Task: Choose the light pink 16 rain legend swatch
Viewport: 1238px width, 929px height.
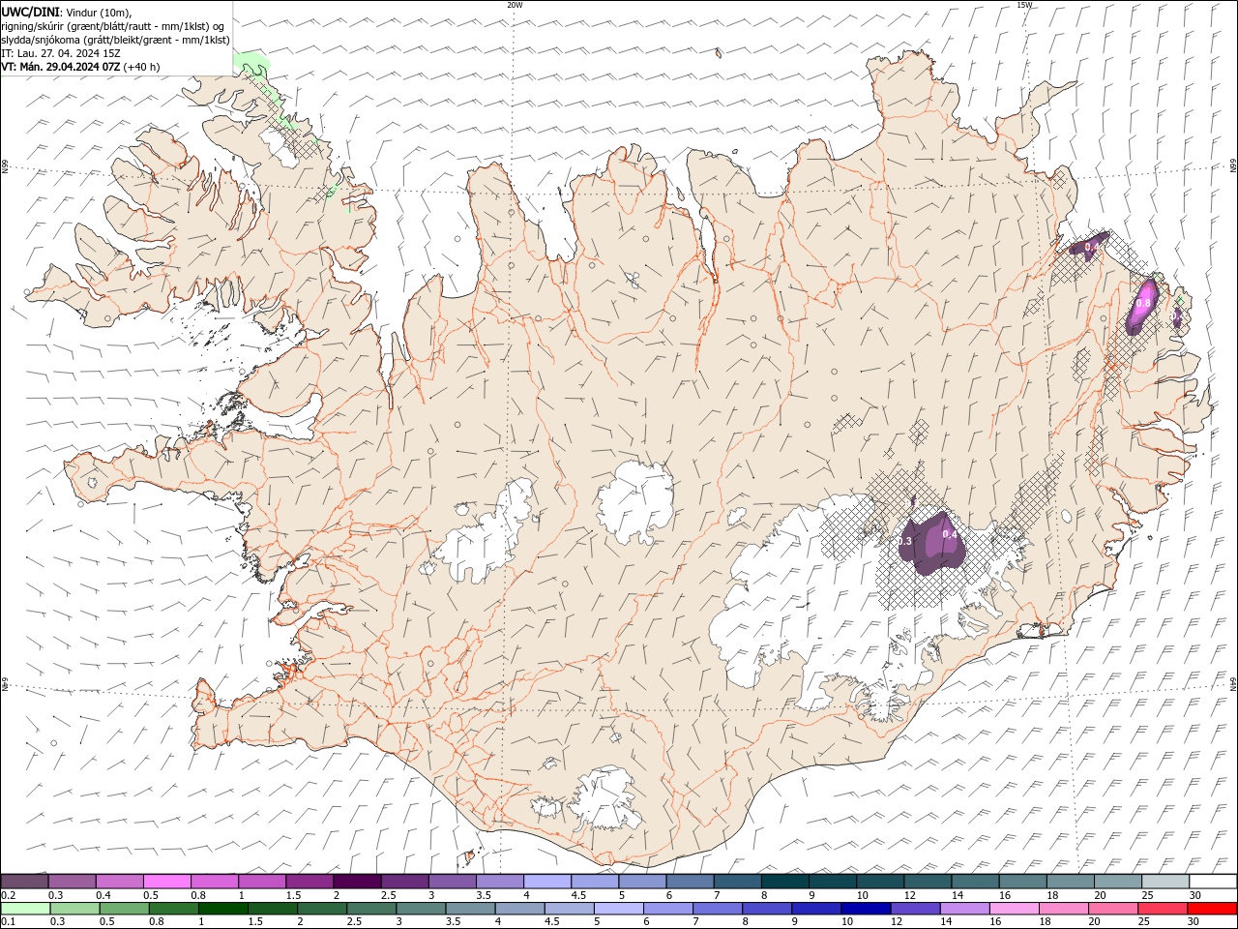Action: [x=1013, y=909]
